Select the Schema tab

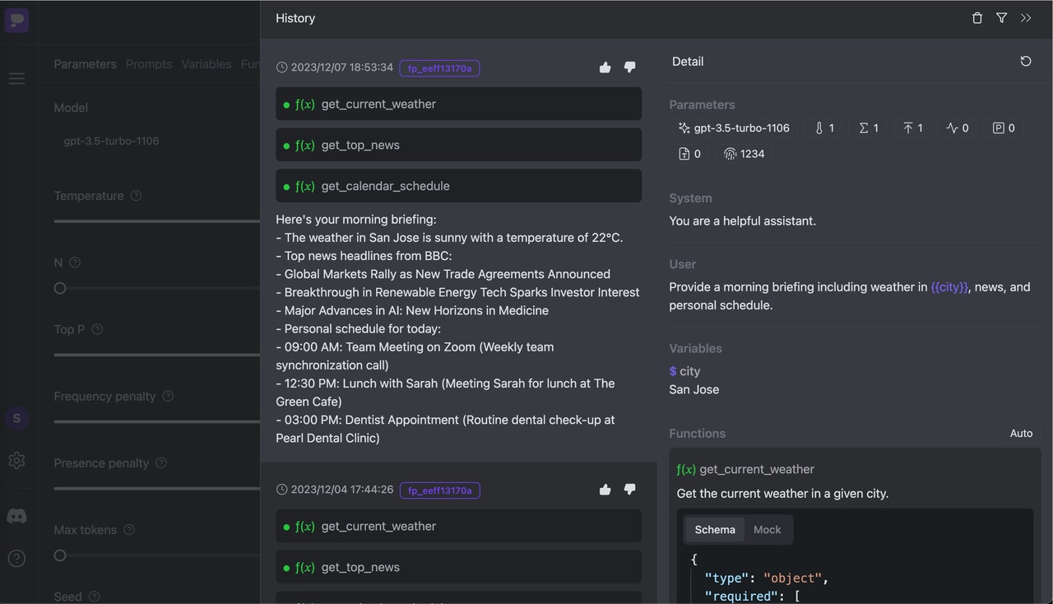pos(715,530)
